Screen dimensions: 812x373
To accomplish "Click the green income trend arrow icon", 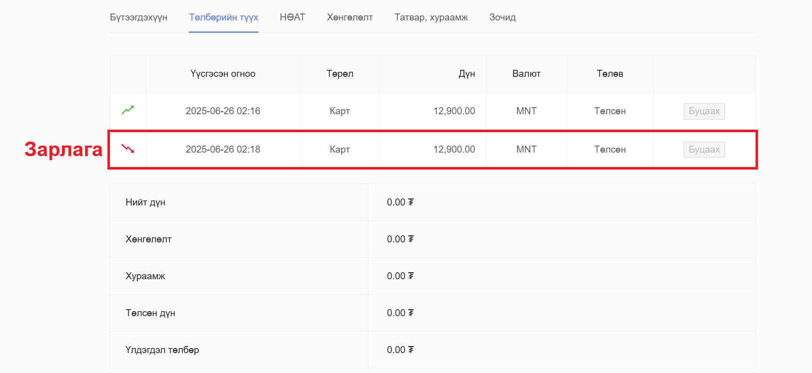I will (128, 110).
